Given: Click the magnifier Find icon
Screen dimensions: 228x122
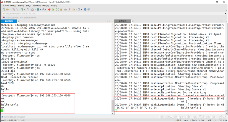Looking at the screenshot, I should click(28, 9).
